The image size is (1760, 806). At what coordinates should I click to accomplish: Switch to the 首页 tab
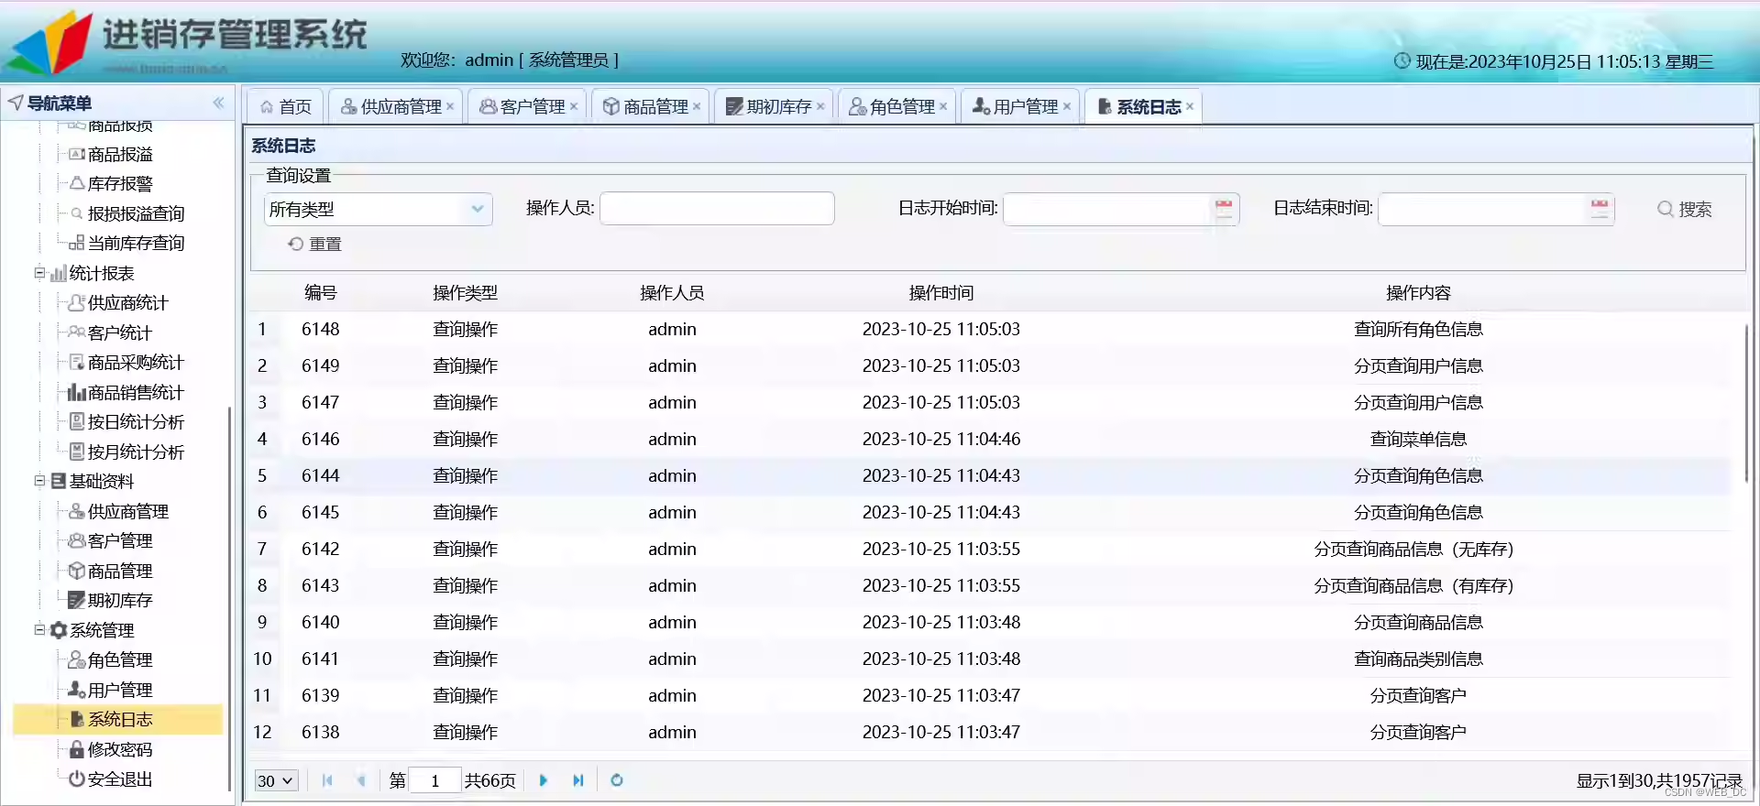point(285,106)
